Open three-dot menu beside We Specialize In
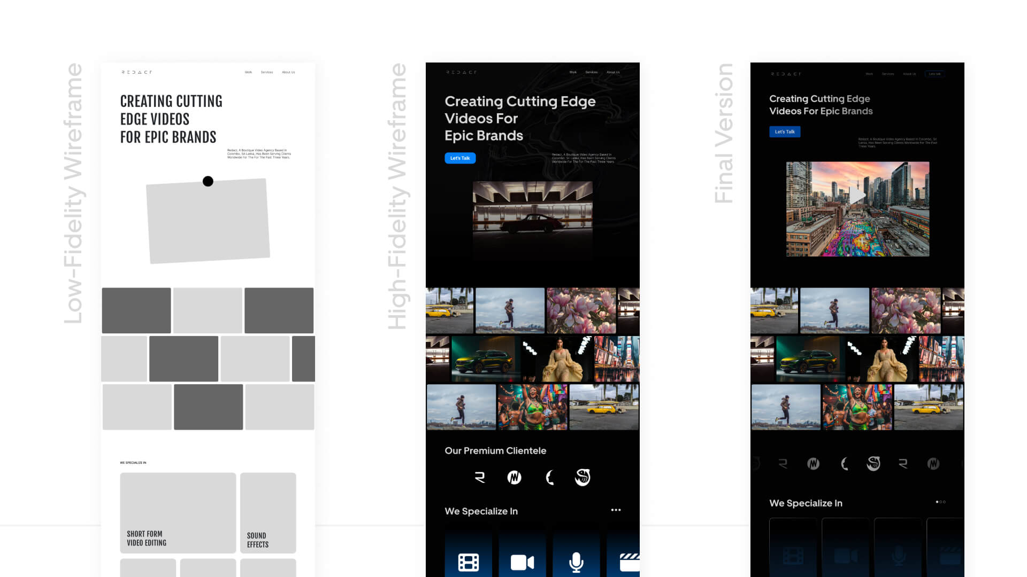Screen dimensions: 1027x577 (616, 510)
